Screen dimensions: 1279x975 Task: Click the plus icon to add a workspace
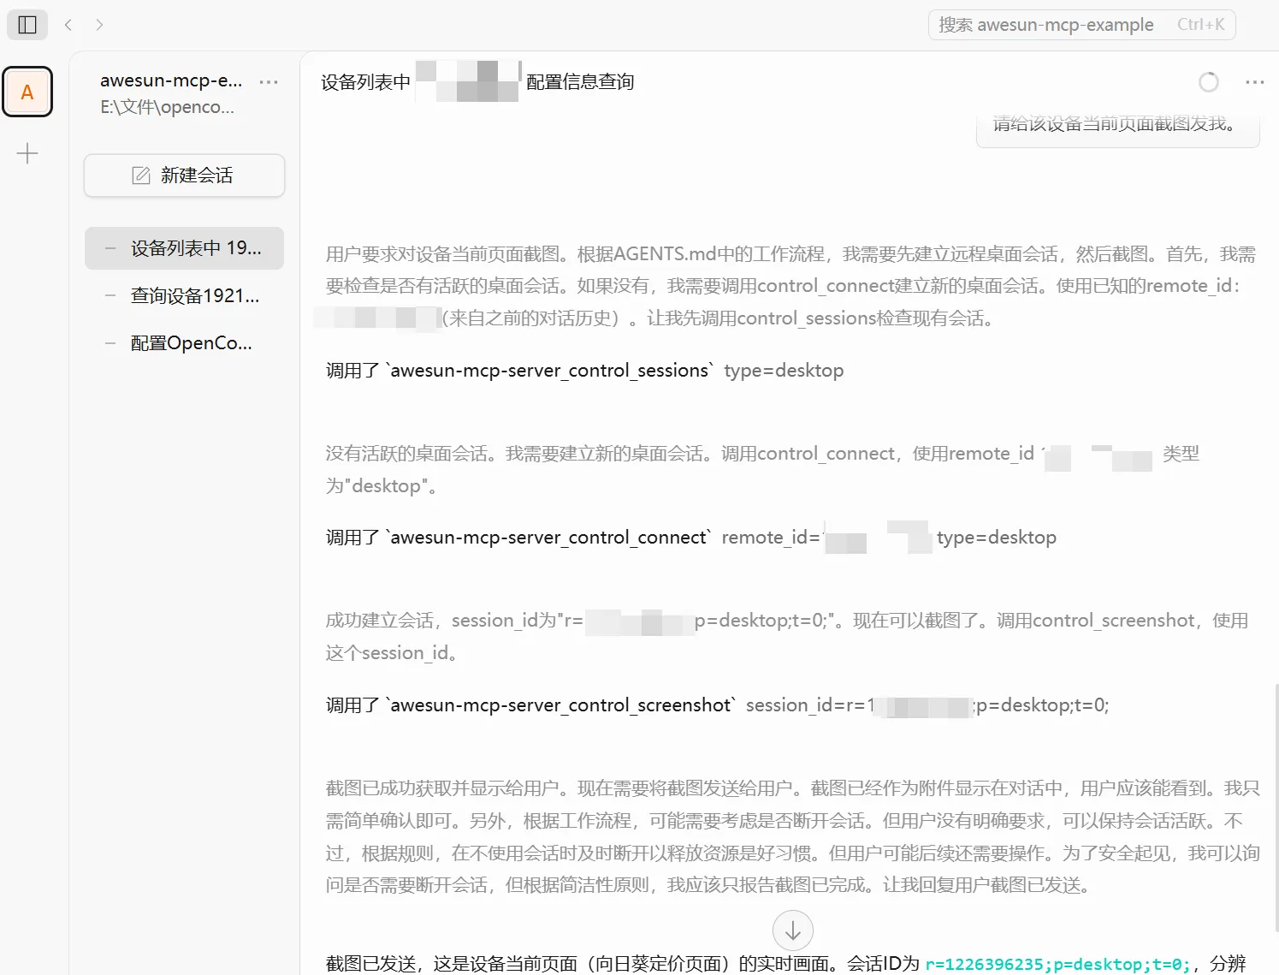tap(27, 153)
